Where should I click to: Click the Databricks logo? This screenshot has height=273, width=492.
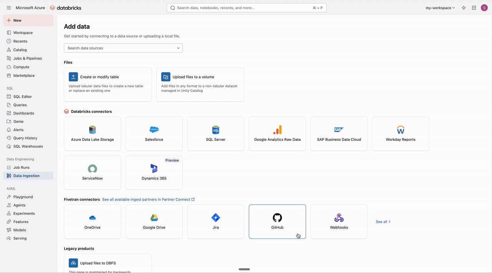click(x=65, y=7)
